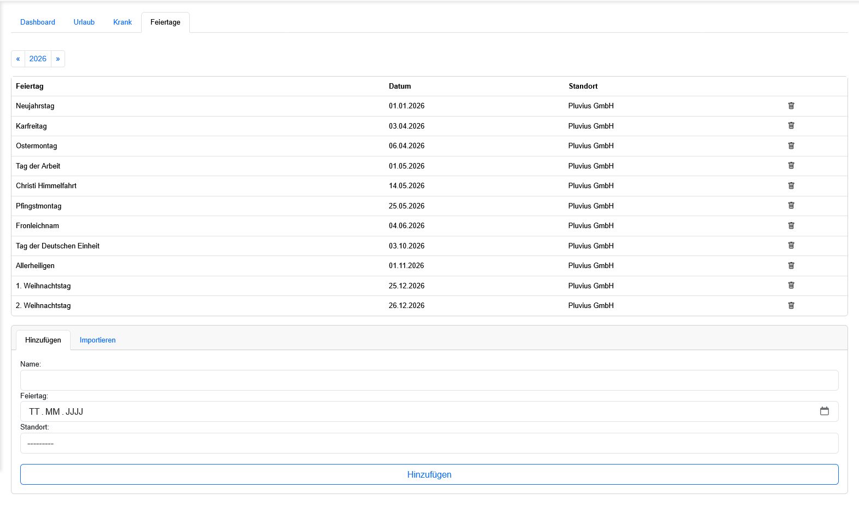Select the date 14.05.2026
Viewport: 859px width, 505px height.
(x=407, y=185)
